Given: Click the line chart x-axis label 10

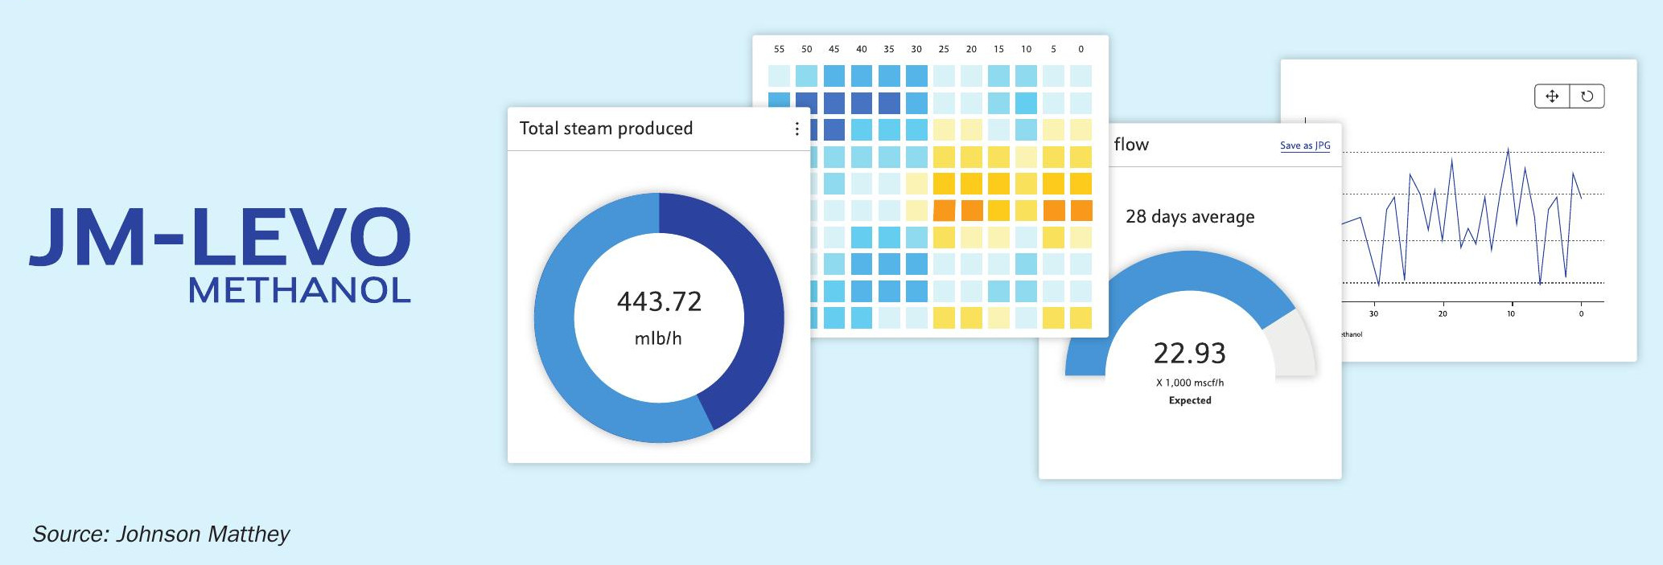Looking at the screenshot, I should (x=1511, y=313).
